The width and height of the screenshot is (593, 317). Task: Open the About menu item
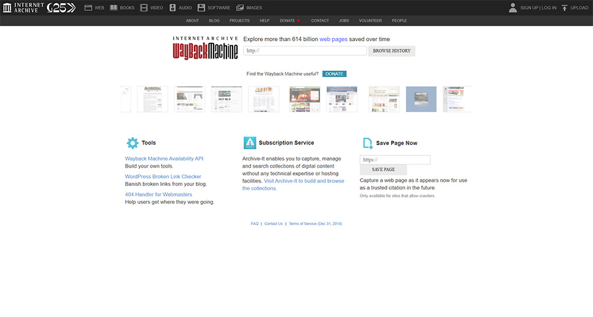pyautogui.click(x=192, y=20)
